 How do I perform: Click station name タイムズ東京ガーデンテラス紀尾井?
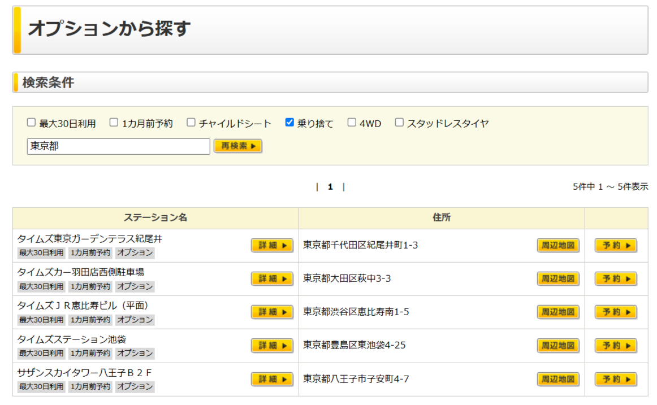click(x=90, y=239)
